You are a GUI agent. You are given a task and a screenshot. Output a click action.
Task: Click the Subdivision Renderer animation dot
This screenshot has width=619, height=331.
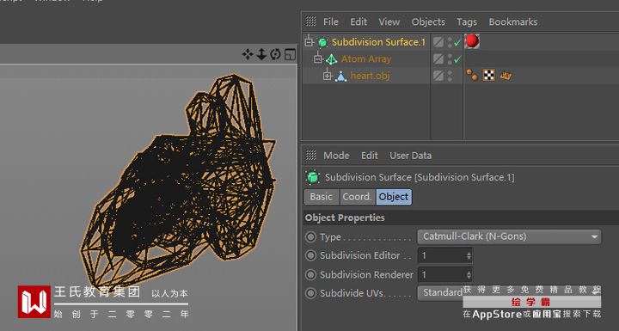click(310, 274)
